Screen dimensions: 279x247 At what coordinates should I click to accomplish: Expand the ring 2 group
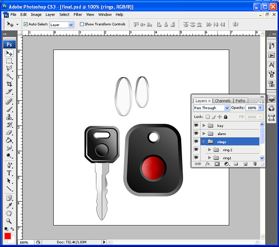tap(210, 150)
